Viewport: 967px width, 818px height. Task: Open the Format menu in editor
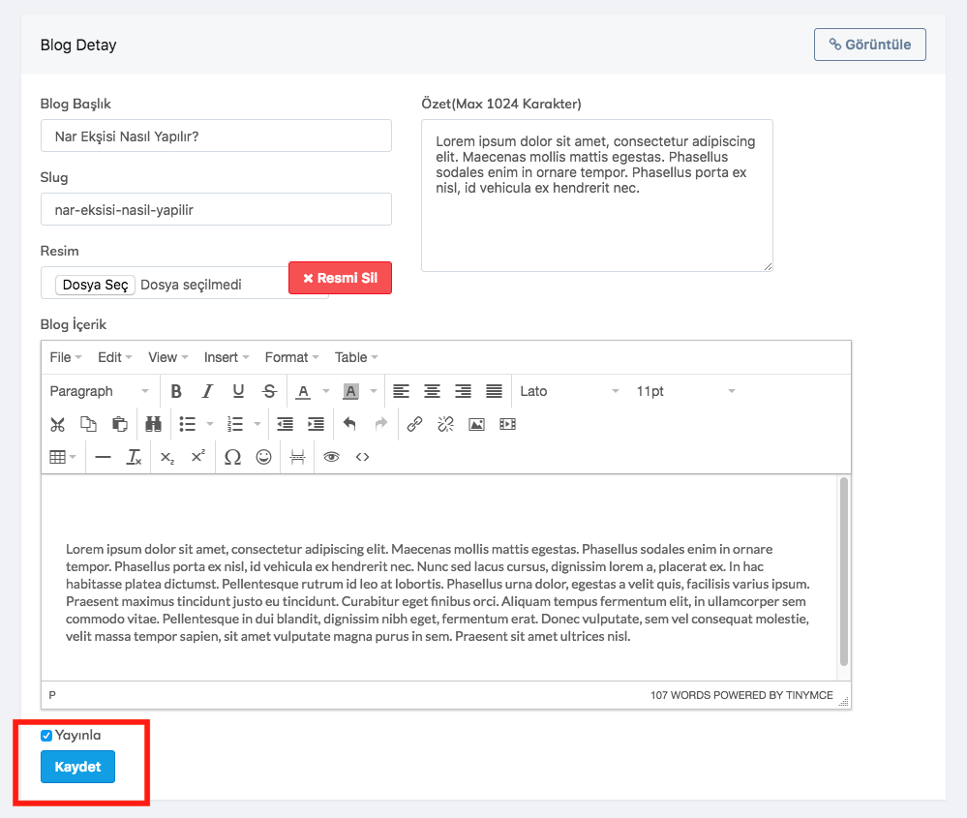[x=291, y=357]
